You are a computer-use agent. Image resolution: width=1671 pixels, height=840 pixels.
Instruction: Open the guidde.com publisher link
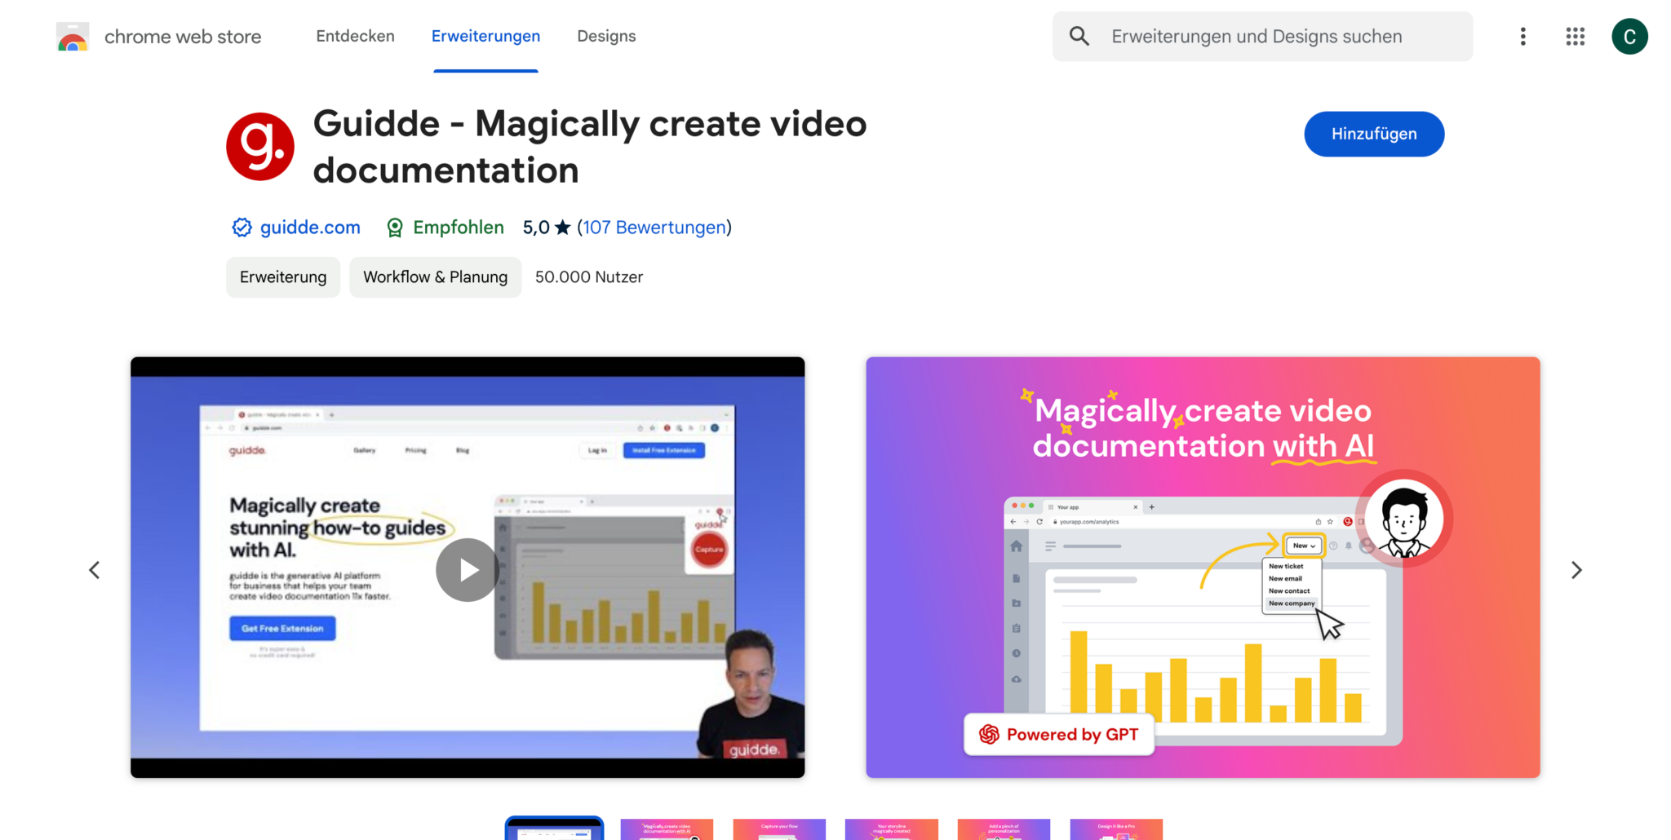[x=310, y=228]
